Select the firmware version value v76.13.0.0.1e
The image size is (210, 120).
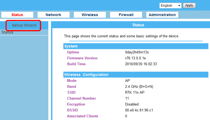click(x=135, y=58)
